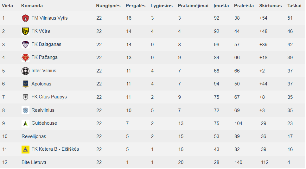Open the Bitė Lietuva team link

click(34, 162)
